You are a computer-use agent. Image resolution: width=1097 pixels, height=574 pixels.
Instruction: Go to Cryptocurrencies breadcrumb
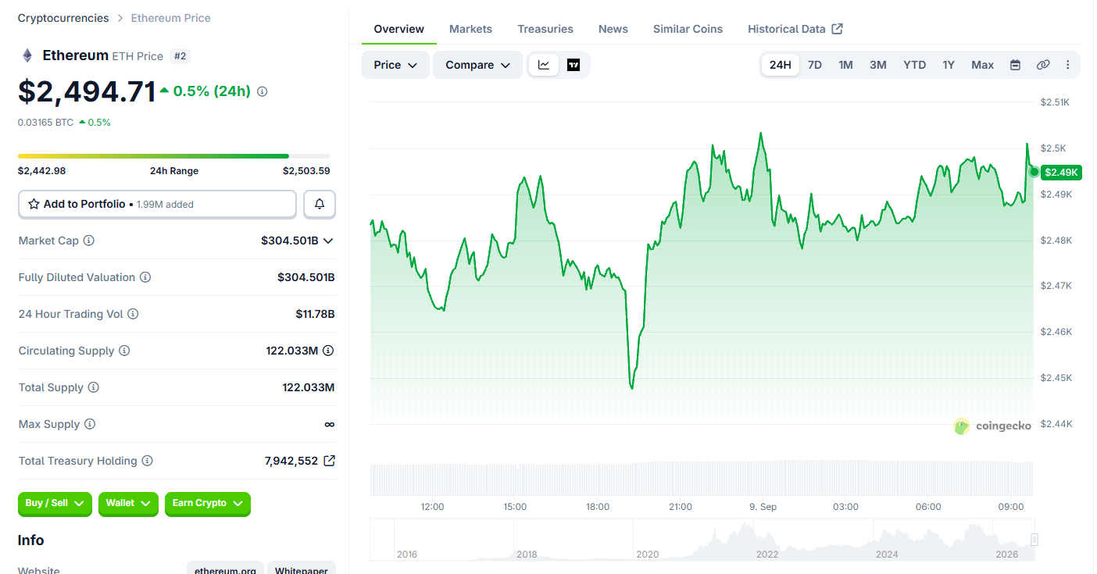pos(63,18)
